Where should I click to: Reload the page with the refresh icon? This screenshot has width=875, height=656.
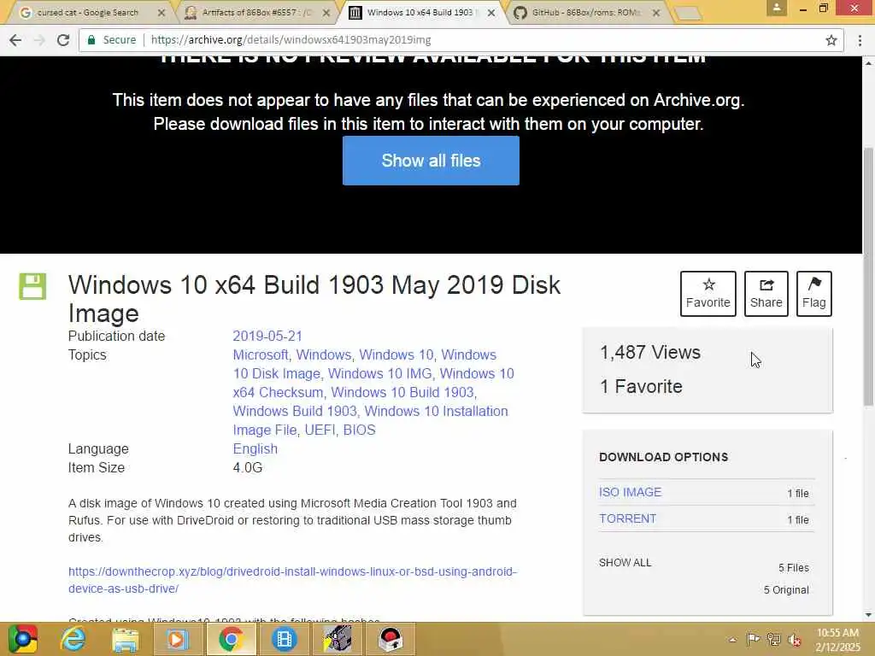[x=63, y=39]
